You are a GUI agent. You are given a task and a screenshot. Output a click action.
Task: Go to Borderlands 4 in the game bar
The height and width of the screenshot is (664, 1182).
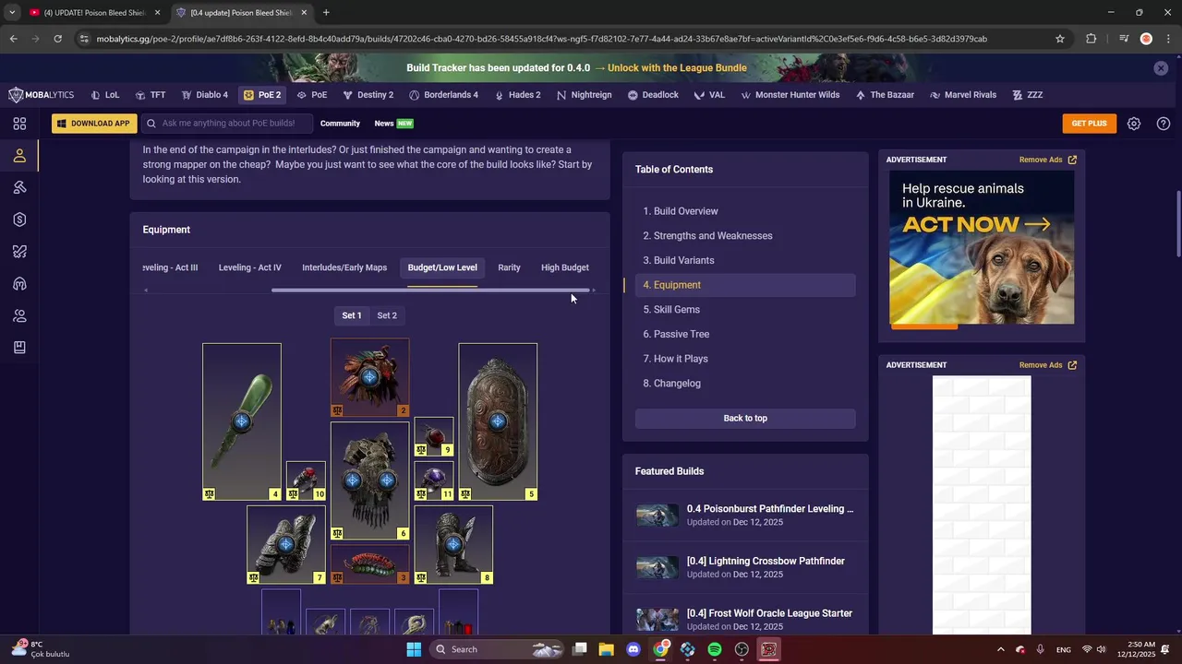(444, 95)
